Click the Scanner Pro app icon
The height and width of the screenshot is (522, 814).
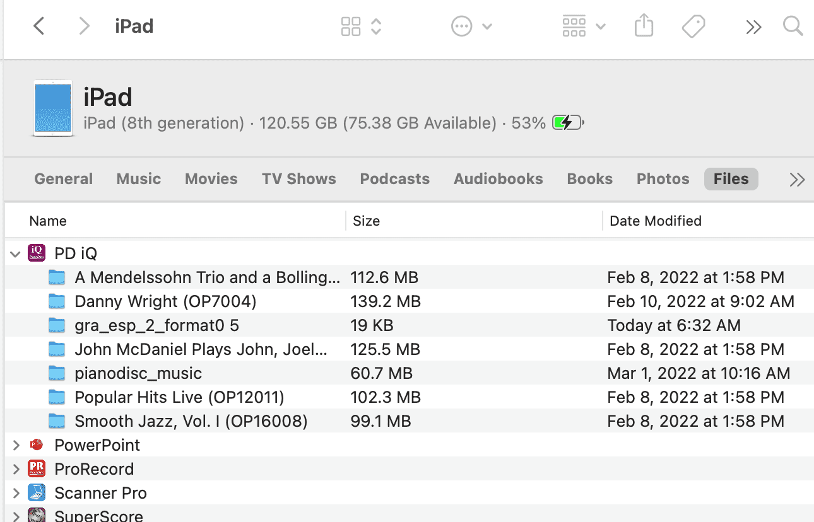37,493
